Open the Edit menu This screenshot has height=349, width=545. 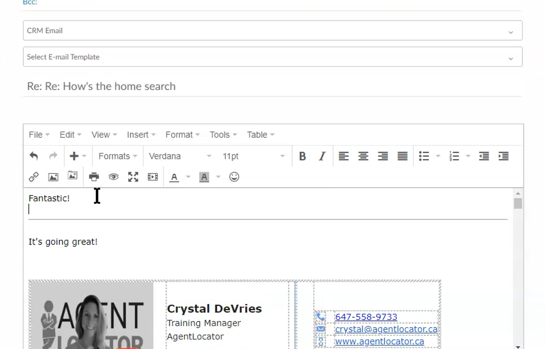70,135
